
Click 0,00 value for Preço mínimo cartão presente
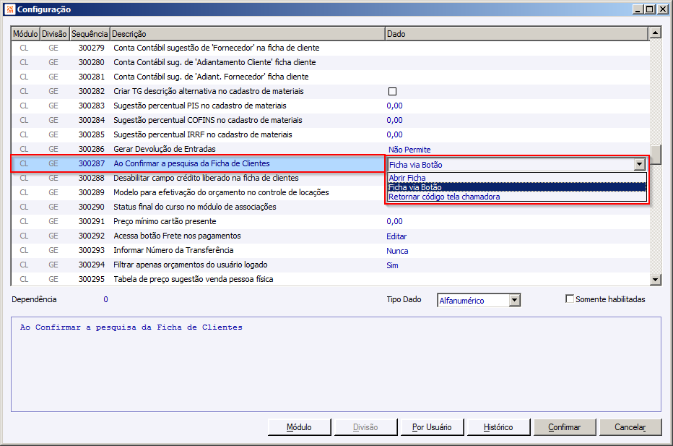[x=394, y=221]
